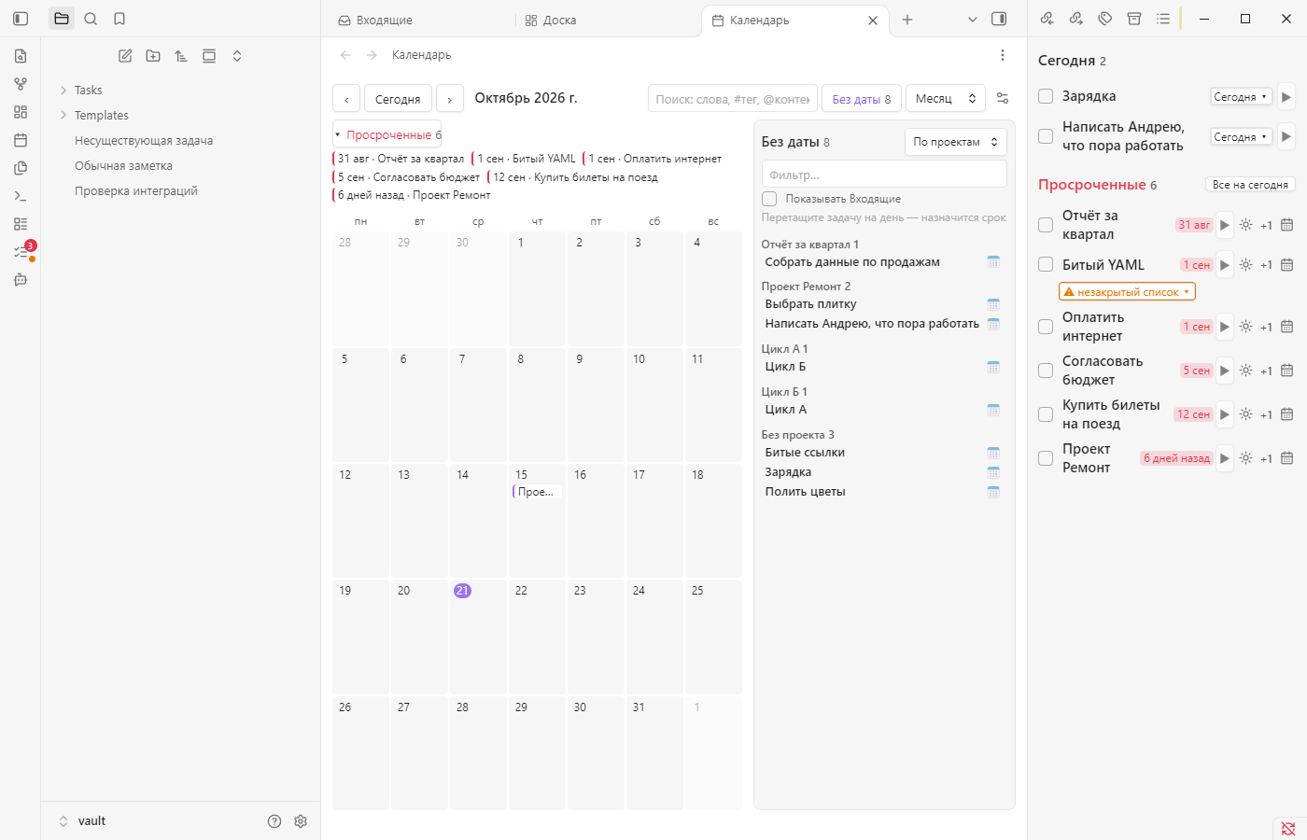This screenshot has width=1307, height=840.
Task: Mark the Оплатить интернет task as done
Action: [x=1046, y=327]
